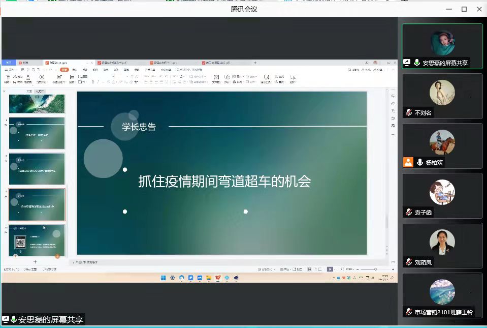Click the play slideshow icon in WPS ribbon
Image resolution: width=487 pixels, height=328 pixels.
[42, 77]
